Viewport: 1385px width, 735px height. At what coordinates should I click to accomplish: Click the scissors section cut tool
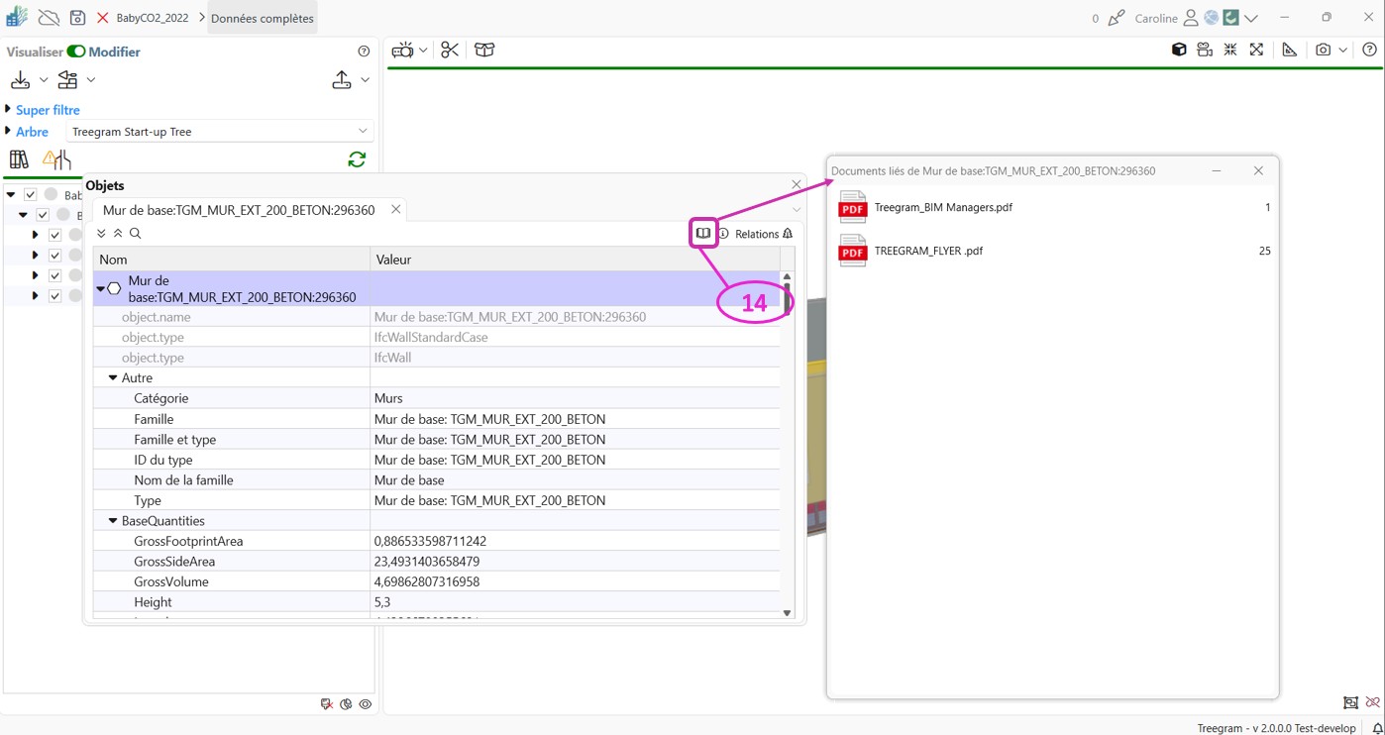[450, 51]
